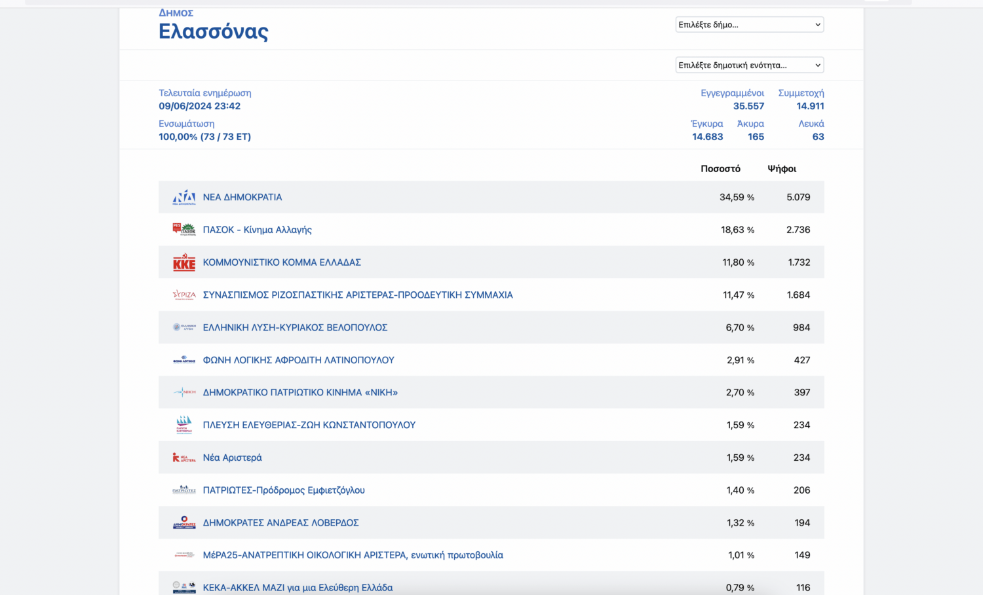Click the '100,00% (73 / 73 ΕΤ)' value
The width and height of the screenshot is (983, 595).
(x=205, y=137)
